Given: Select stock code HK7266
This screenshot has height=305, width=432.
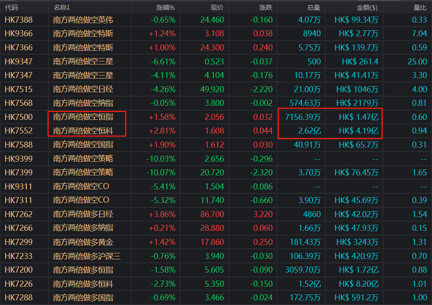Looking at the screenshot, I should click(x=18, y=228).
